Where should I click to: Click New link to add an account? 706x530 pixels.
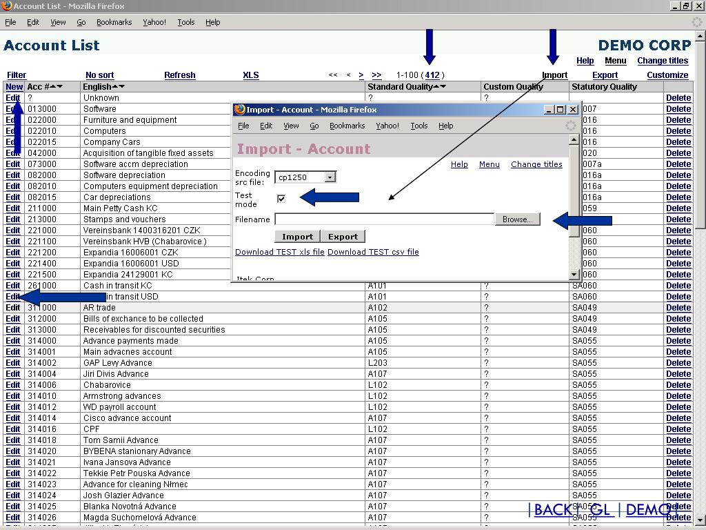point(14,87)
